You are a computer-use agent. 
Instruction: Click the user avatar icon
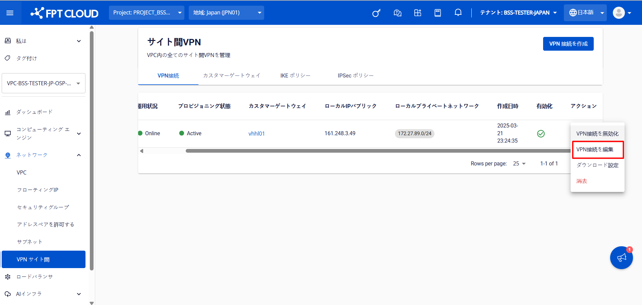click(x=619, y=13)
